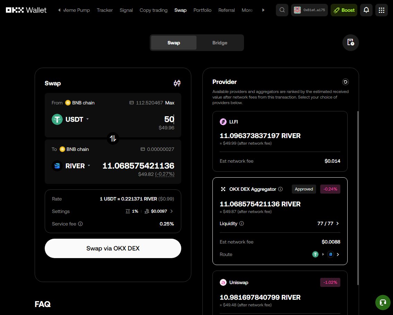Open the search magnifier icon

(x=282, y=10)
